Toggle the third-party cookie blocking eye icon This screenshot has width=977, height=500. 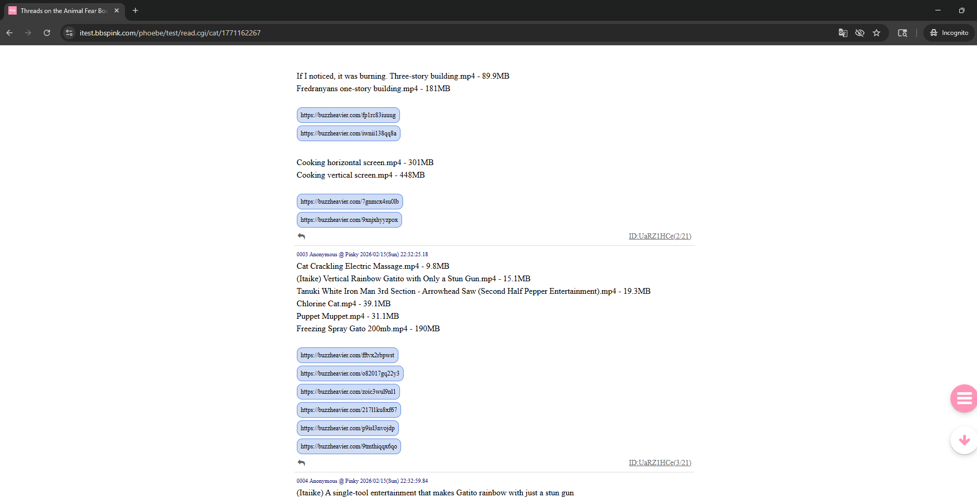[x=860, y=33]
